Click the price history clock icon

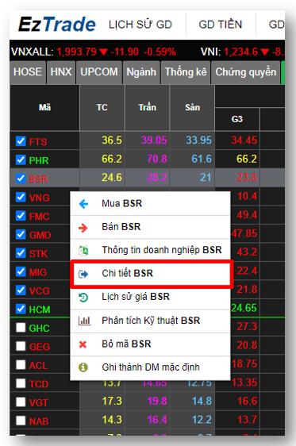point(83,298)
